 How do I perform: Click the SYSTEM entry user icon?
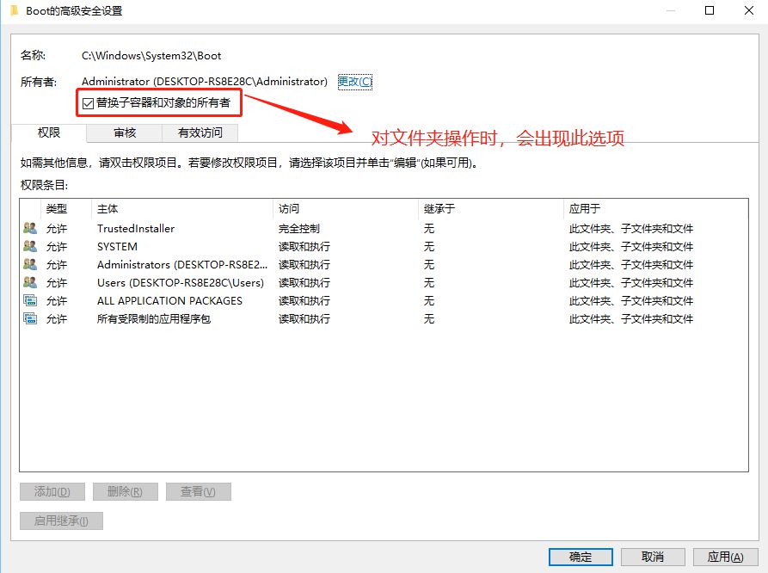click(x=30, y=247)
